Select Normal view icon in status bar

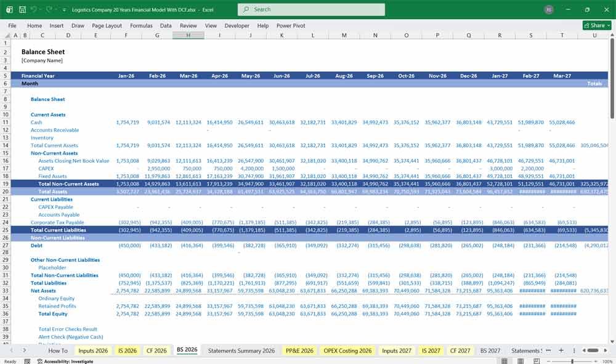[x=505, y=361]
